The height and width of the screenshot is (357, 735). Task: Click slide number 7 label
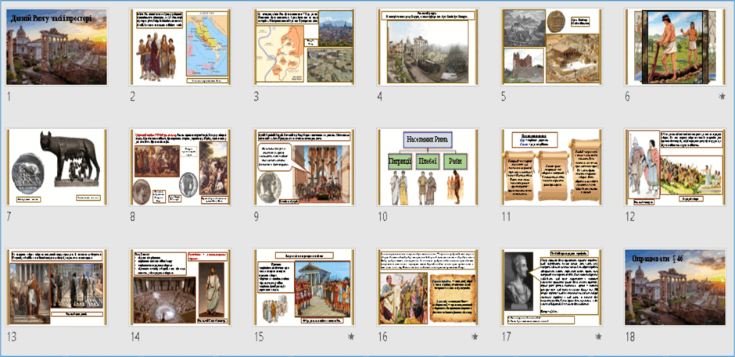10,217
